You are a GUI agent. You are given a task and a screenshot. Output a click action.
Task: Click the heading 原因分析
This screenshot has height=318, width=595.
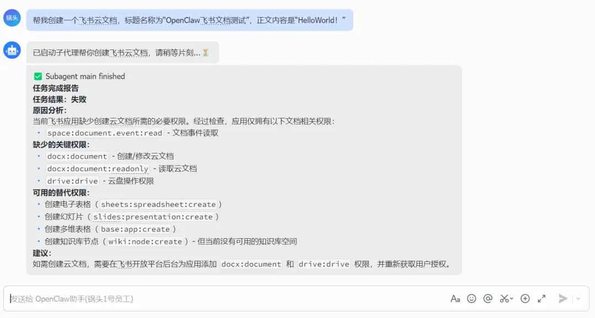tap(50, 111)
